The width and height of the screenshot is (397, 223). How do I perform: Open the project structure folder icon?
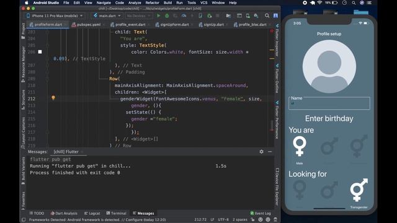[x=228, y=15]
